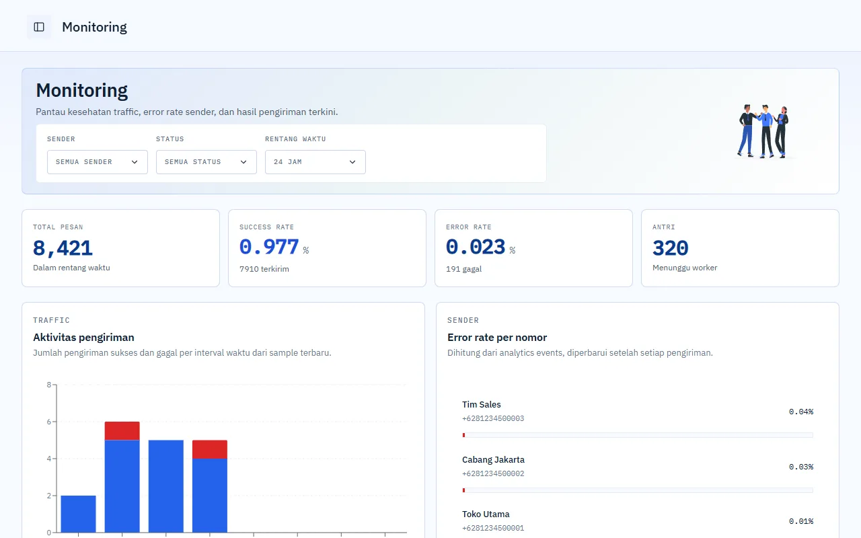Click the Tim Sales sender entry
Viewport: 861px width, 538px height.
[638, 418]
